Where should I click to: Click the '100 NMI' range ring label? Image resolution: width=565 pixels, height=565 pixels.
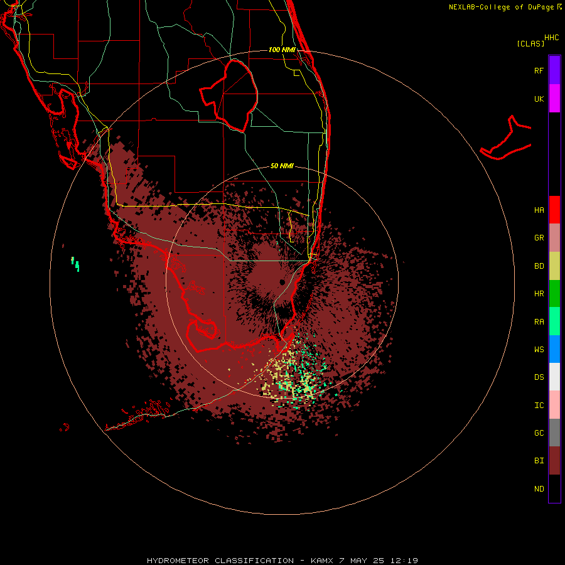282,50
